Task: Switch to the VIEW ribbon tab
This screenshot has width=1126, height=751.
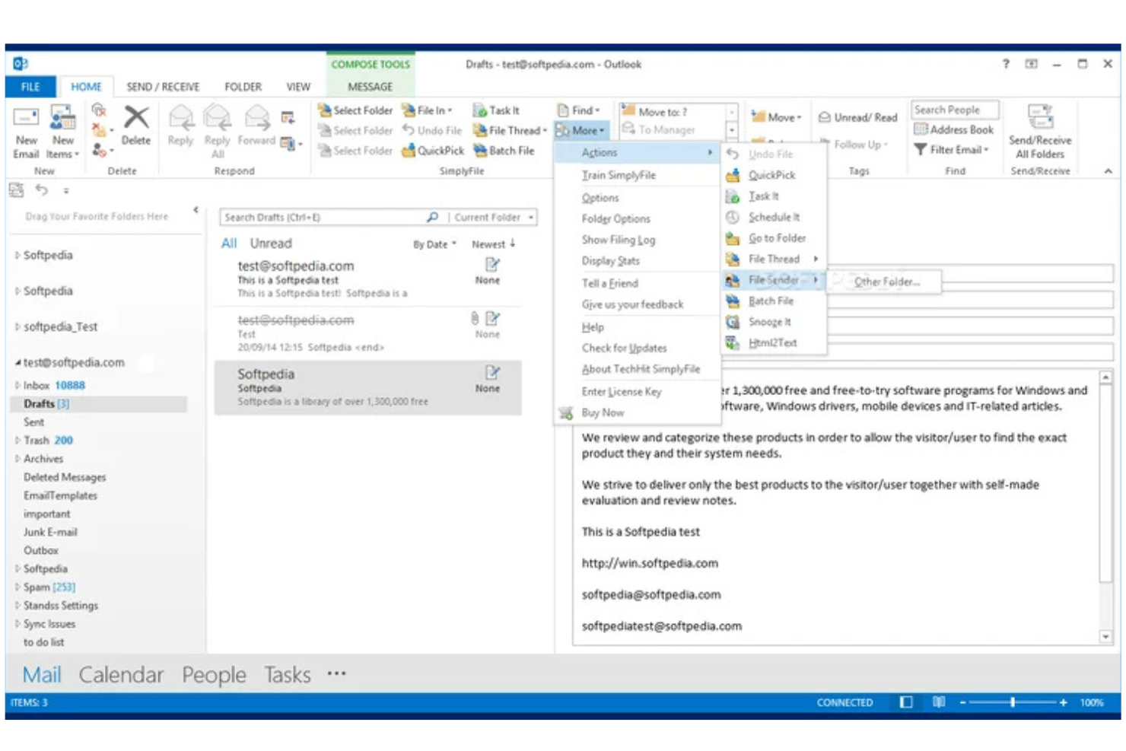Action: click(x=297, y=86)
